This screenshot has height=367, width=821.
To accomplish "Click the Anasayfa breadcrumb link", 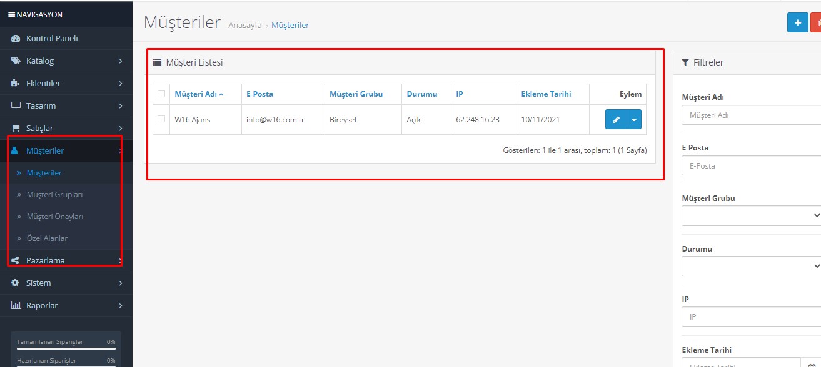I will pyautogui.click(x=245, y=26).
